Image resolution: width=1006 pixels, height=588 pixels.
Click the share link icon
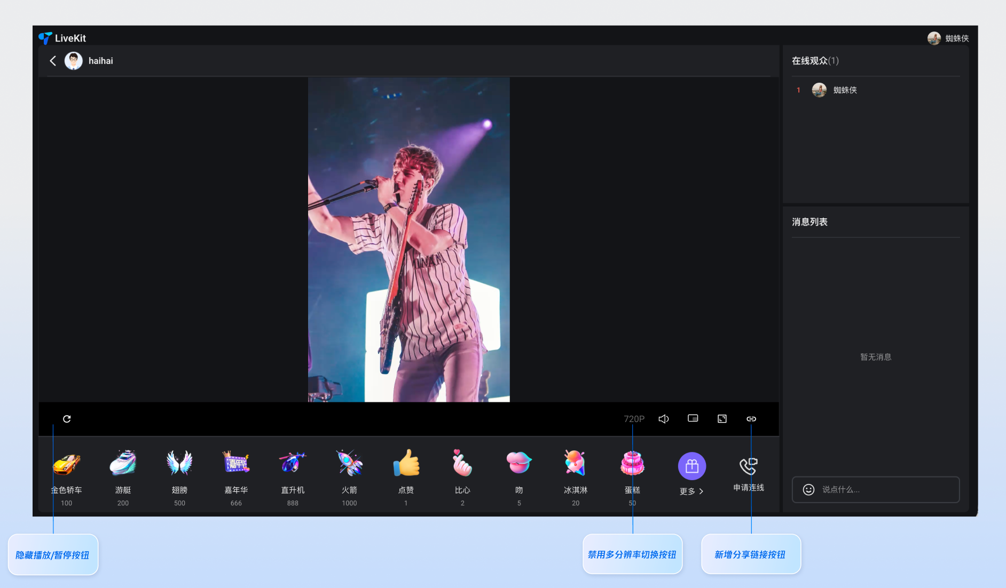(751, 419)
